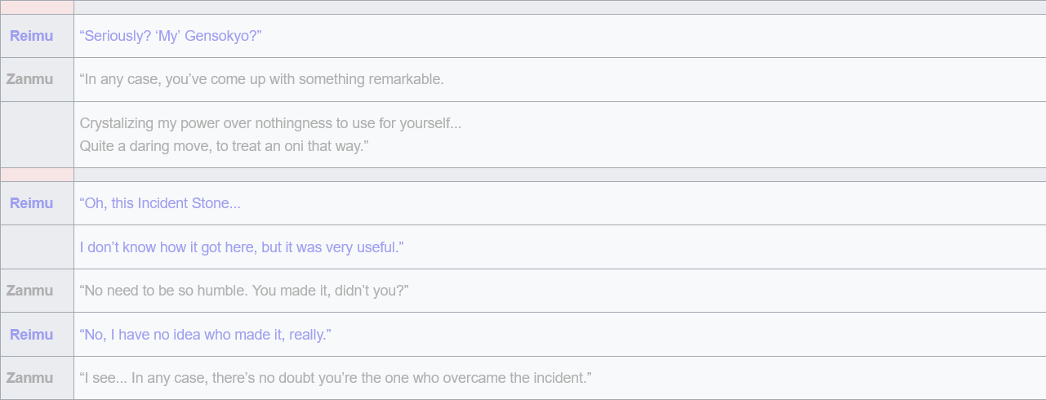
Task: Click the line "Seriously? 'My' Gensokyo?"
Action: [x=170, y=36]
